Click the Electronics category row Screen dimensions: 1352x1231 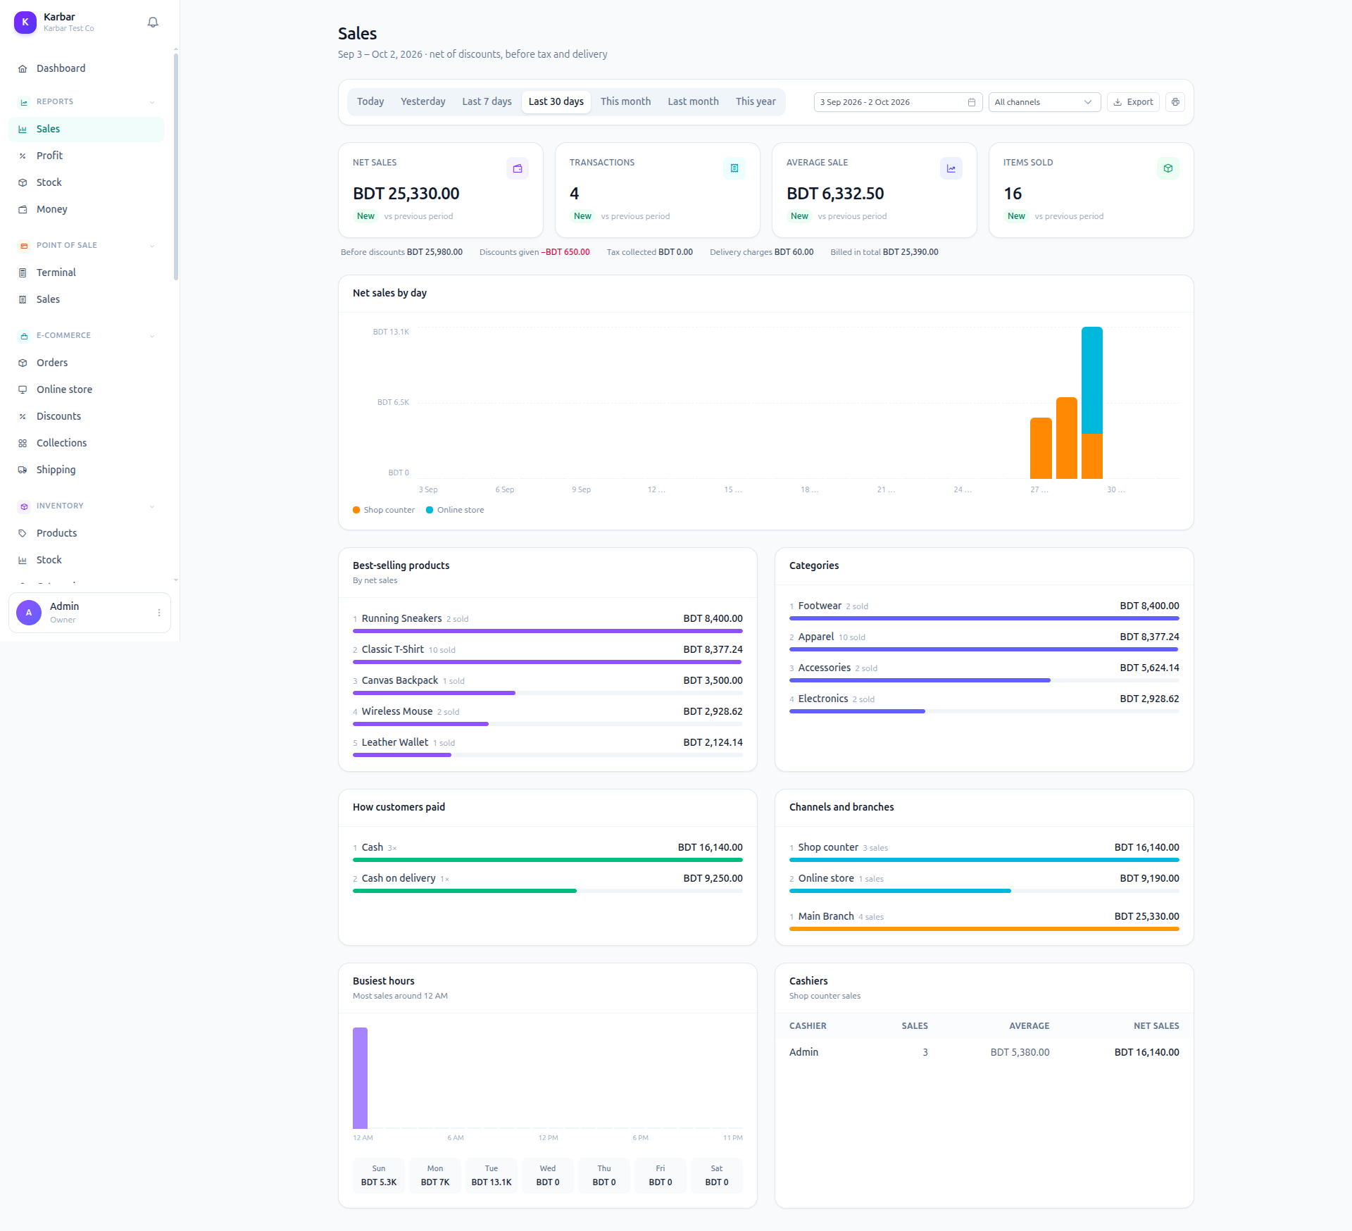pos(984,704)
